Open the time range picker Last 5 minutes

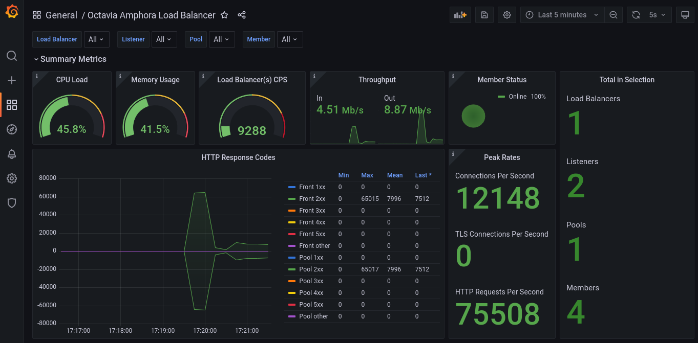coord(562,15)
